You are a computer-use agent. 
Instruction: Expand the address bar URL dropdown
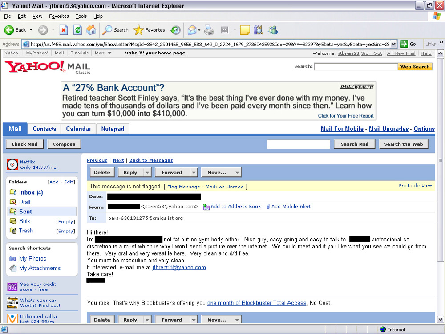[393, 44]
